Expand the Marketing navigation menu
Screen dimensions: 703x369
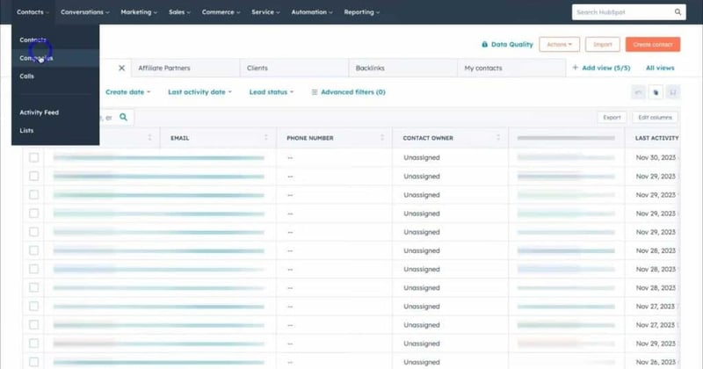pos(139,12)
